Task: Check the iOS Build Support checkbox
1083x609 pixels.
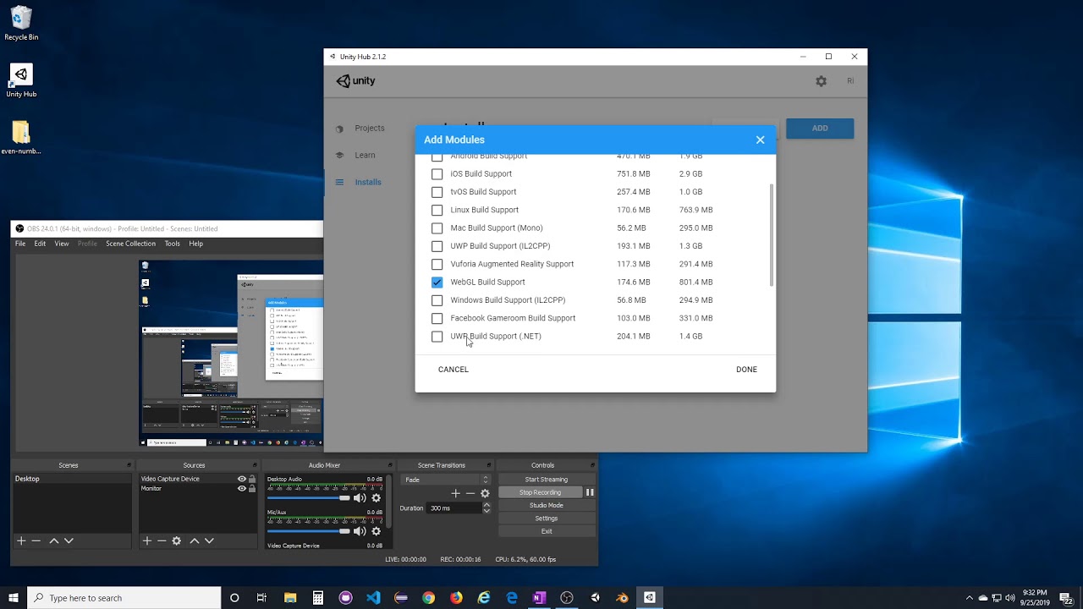Action: 437,174
